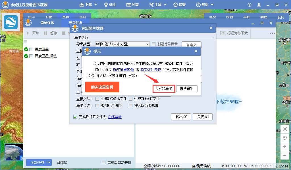Viewport: 291px width, 170px height.
Task: Open the 下载 download menu icon
Action: [x=82, y=5]
